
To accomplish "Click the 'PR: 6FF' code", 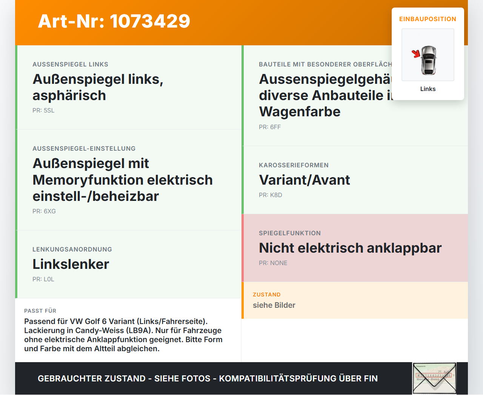I will 270,127.
